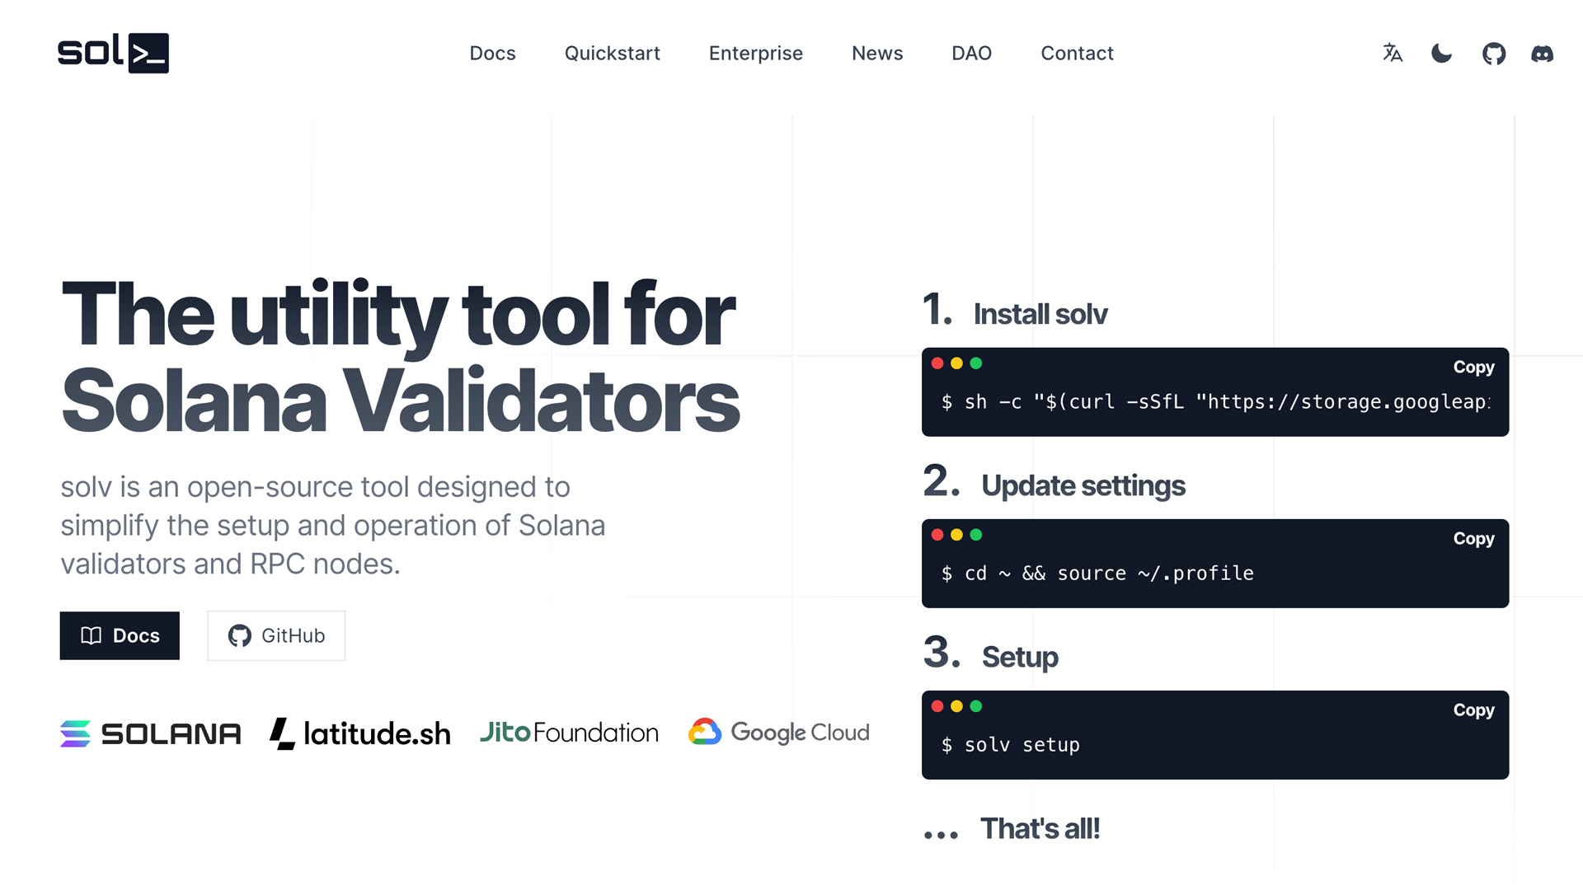Click the GitHub button below the description
This screenshot has height=890, width=1583.
coord(276,635)
